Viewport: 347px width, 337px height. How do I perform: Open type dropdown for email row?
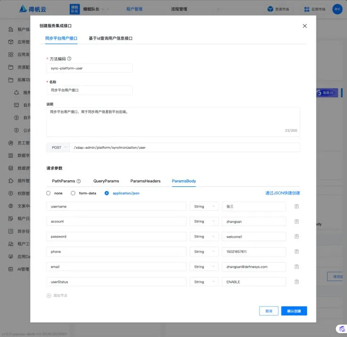[x=204, y=267]
